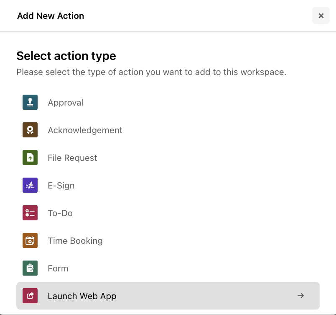Screen dimensions: 336x315
Task: Select the Launch Web App label
Action: 82,296
